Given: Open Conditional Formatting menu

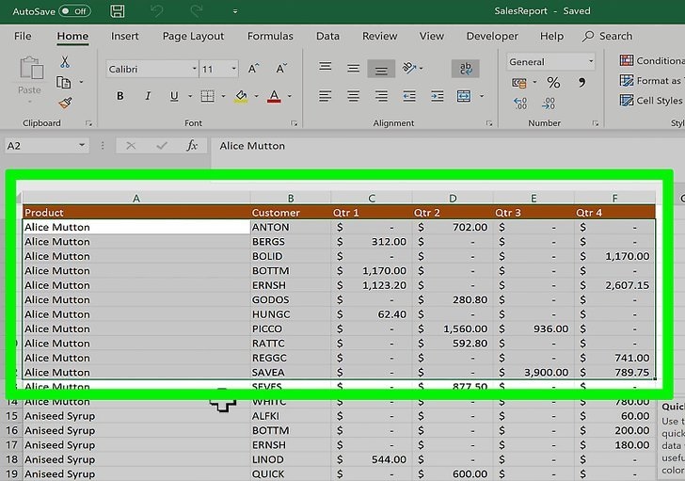Looking at the screenshot, I should [x=652, y=61].
